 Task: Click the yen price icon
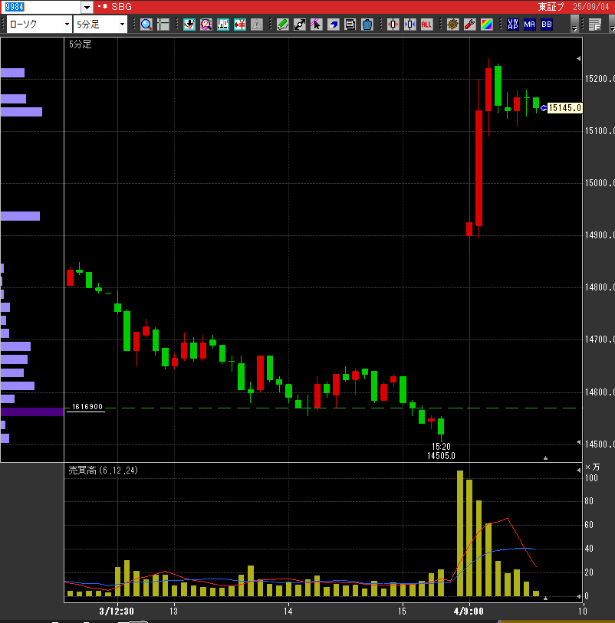click(240, 25)
